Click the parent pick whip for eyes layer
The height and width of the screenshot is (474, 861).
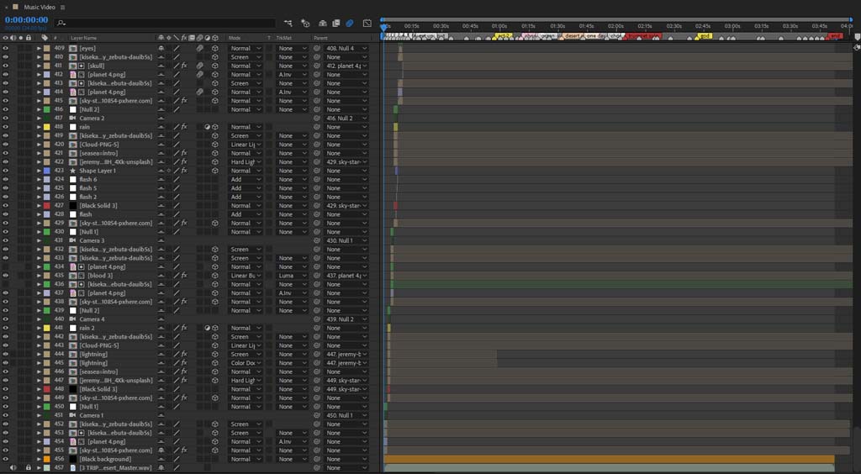(x=317, y=48)
